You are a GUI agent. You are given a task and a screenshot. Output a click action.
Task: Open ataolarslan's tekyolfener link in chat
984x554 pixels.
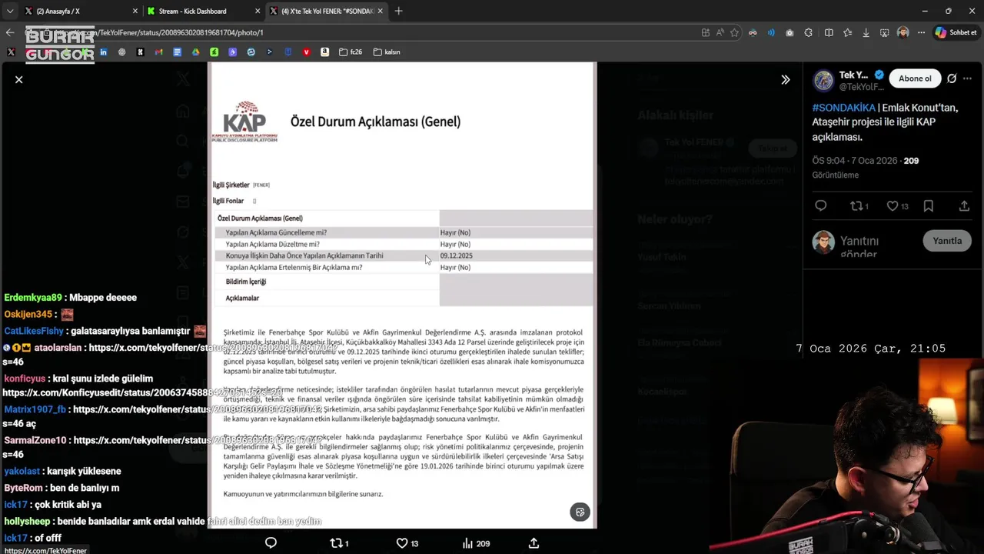click(x=213, y=348)
